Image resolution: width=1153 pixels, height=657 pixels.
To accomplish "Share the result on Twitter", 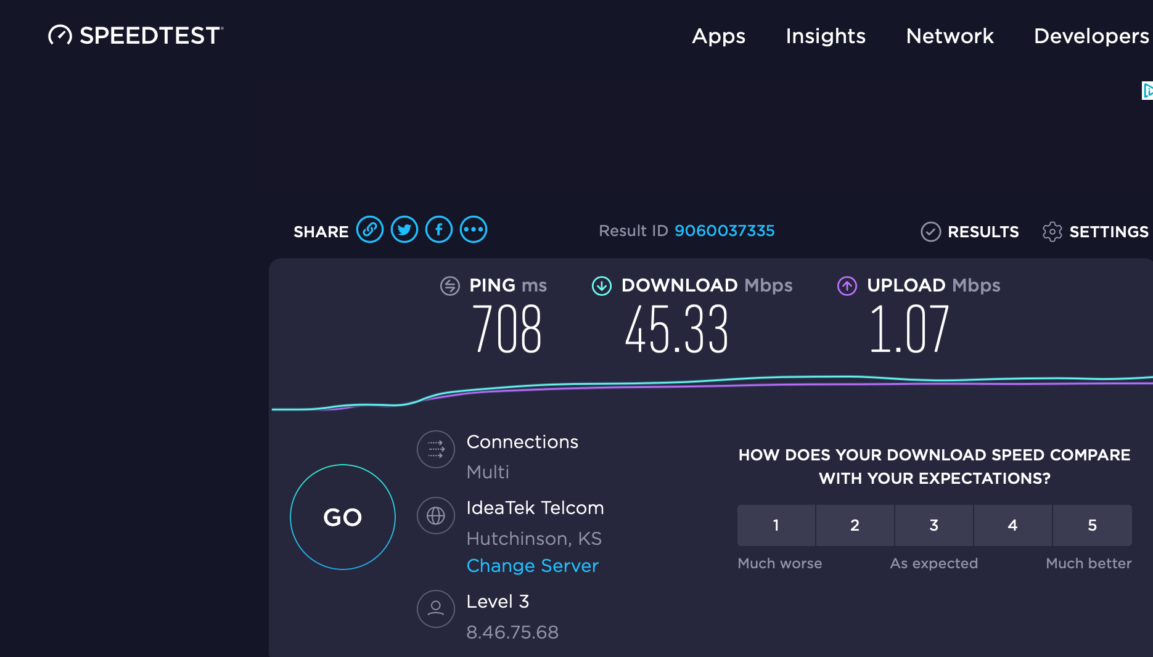I will click(404, 229).
